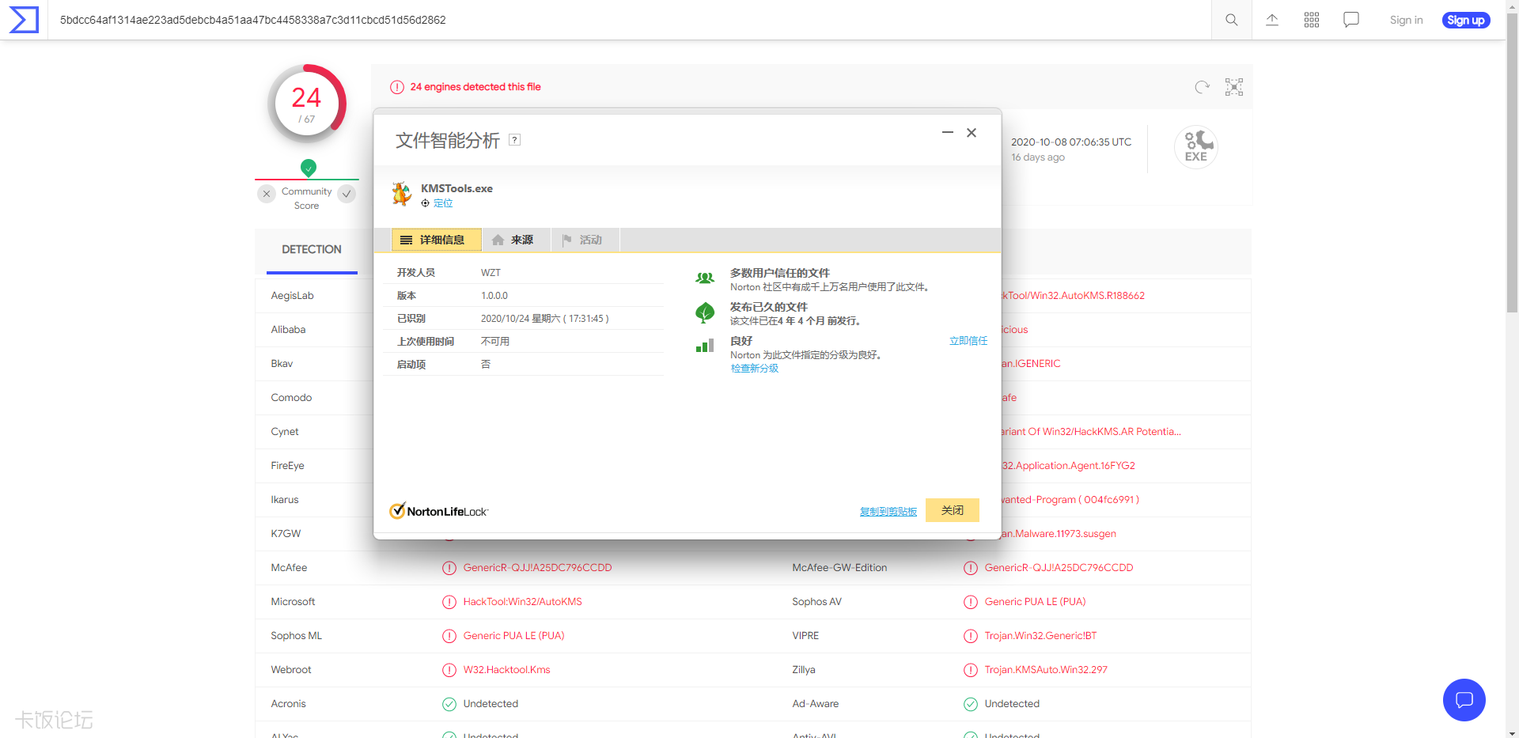This screenshot has width=1519, height=738.
Task: Click the 复制到剪贴板 link
Action: (888, 512)
